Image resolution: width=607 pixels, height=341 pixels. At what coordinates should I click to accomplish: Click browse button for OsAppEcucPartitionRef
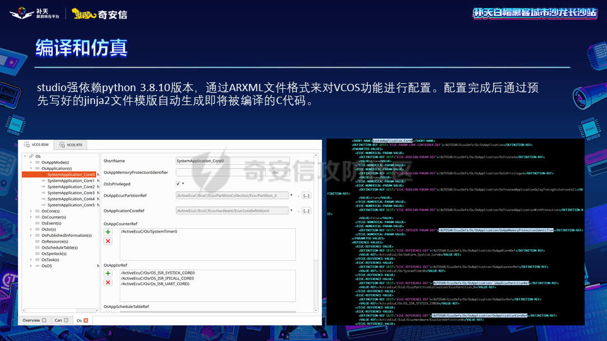point(306,196)
